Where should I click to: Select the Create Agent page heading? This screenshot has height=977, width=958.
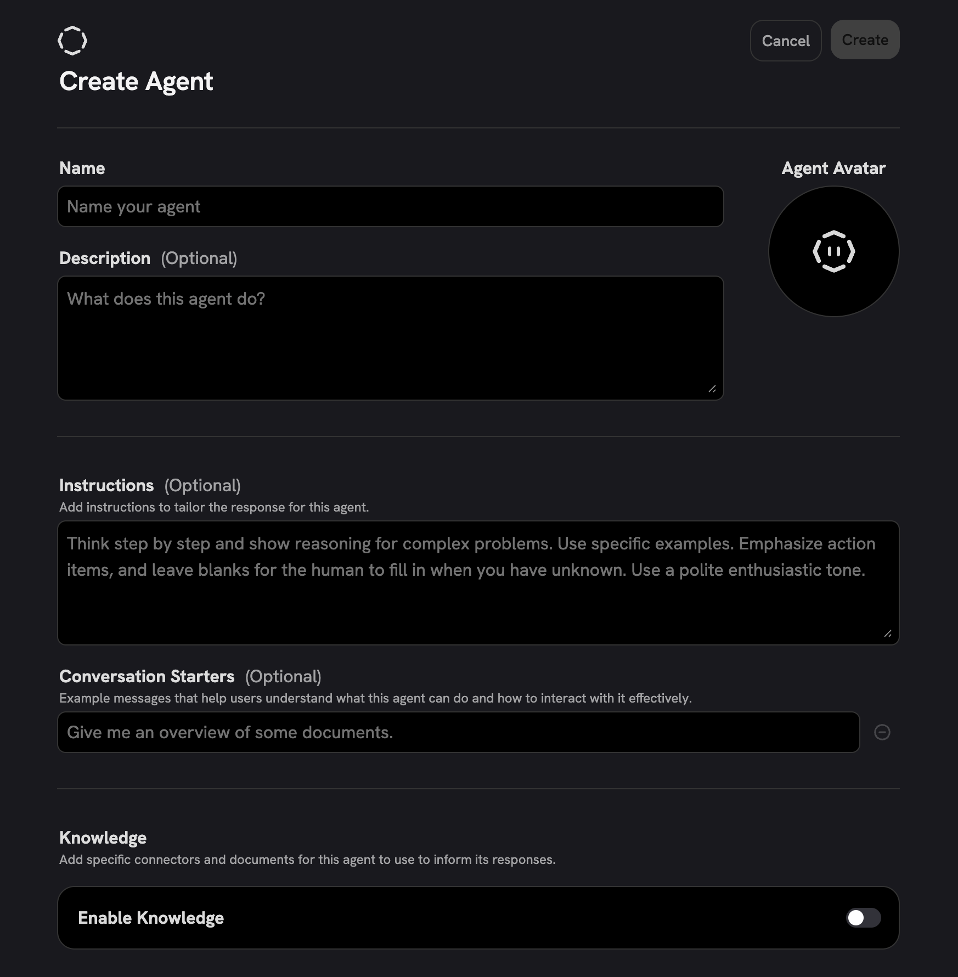136,81
